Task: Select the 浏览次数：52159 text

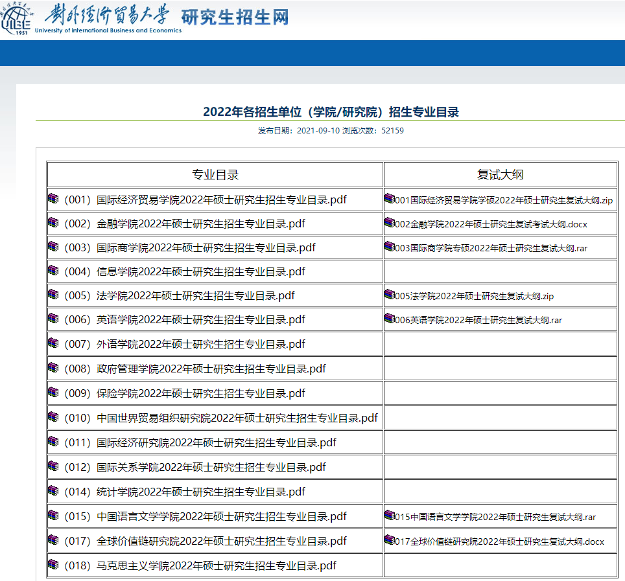Action: coord(373,131)
